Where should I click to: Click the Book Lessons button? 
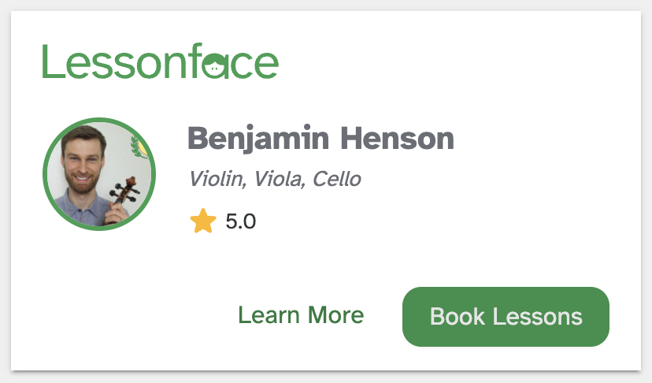(x=506, y=317)
